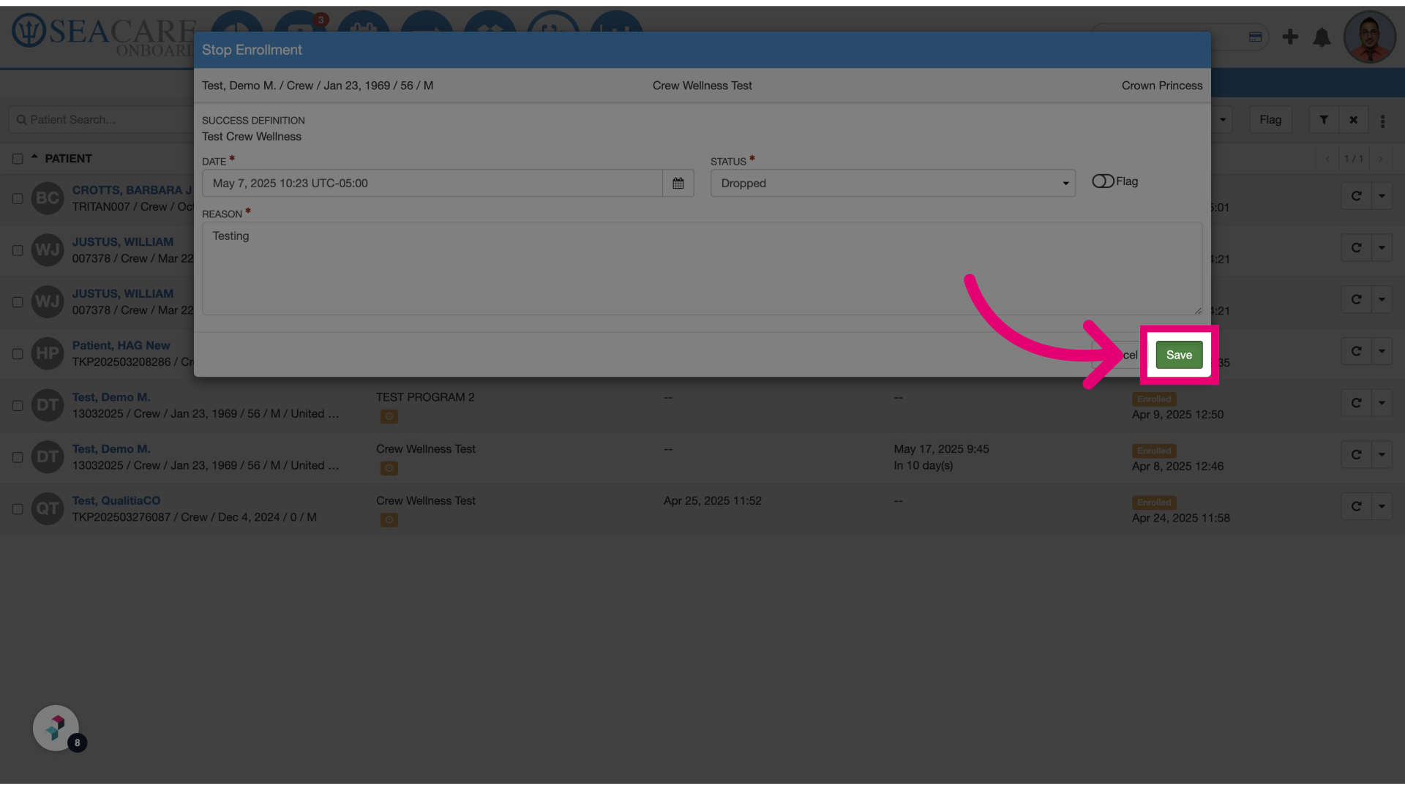Click the SeaCare Onboard logo
1405x790 pixels.
pos(103,34)
